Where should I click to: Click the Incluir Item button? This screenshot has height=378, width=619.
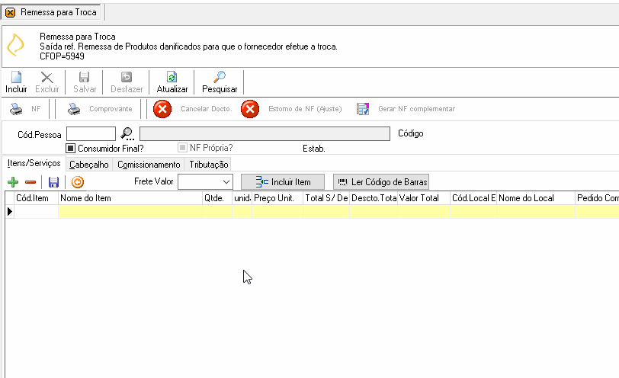tap(283, 182)
